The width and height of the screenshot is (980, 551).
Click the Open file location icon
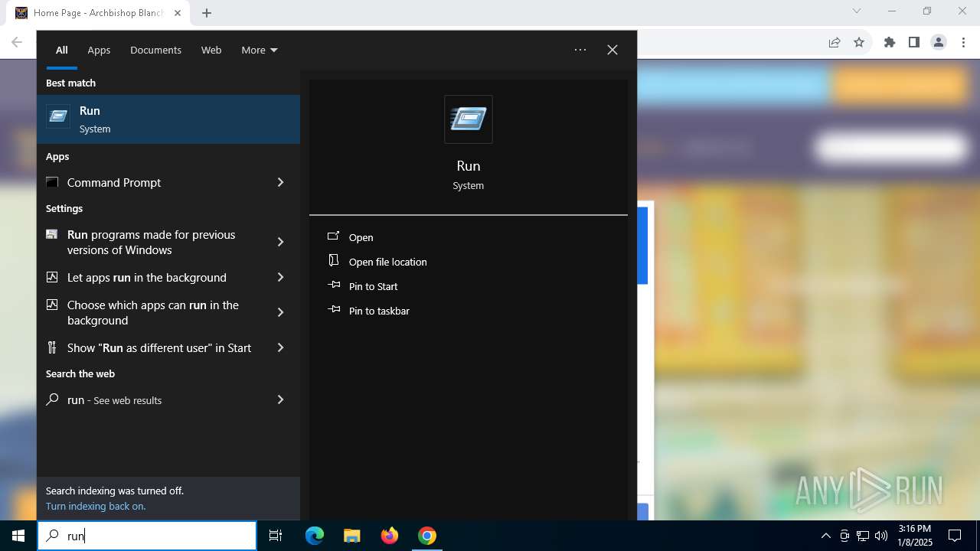pyautogui.click(x=334, y=261)
